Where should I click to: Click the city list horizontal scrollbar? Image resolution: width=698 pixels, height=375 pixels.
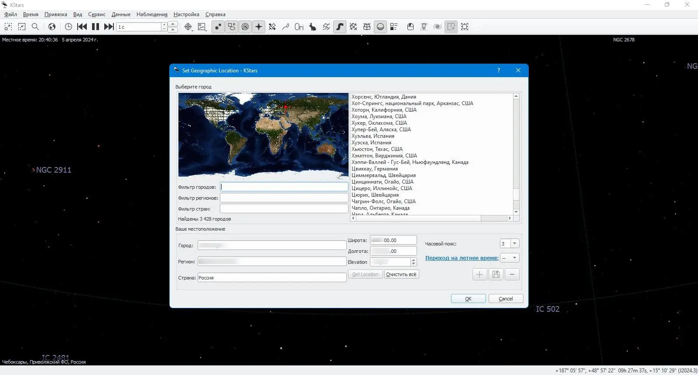coord(419,218)
